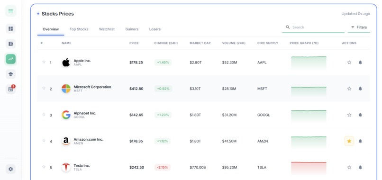Set a price alert bell for Microsoft Corporation
The image size is (382, 180).
click(360, 89)
